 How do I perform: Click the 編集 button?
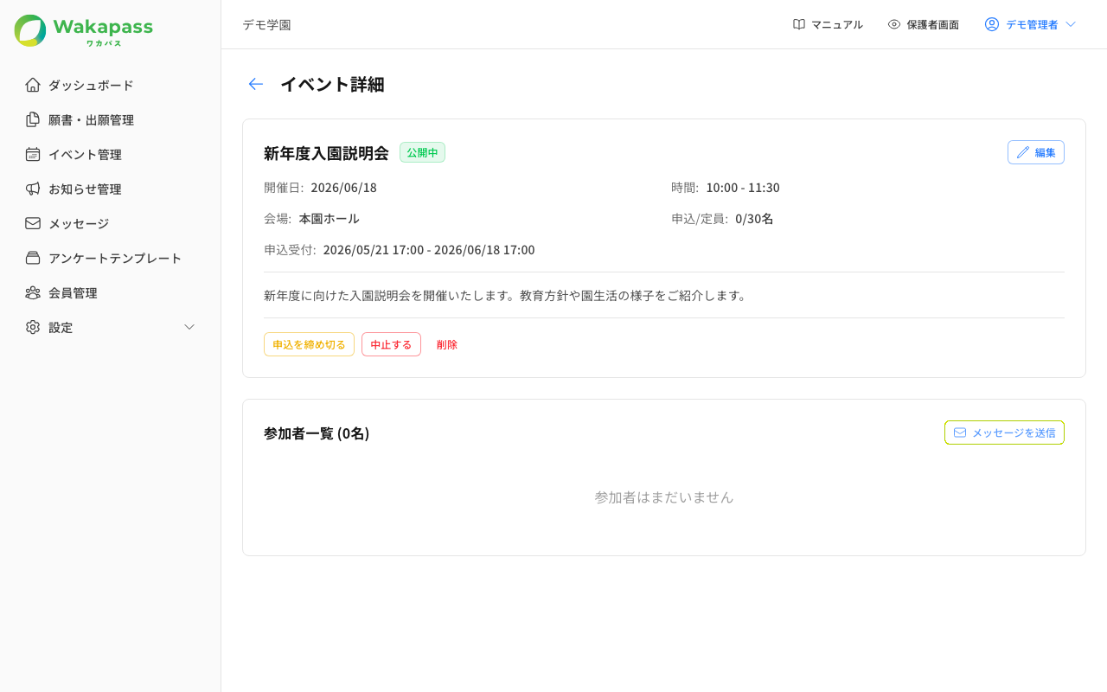[1036, 152]
